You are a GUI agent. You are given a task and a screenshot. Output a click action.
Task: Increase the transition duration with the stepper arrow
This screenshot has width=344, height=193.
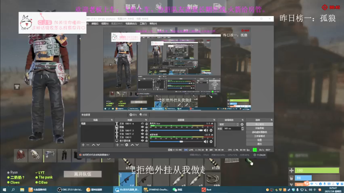click(x=242, y=128)
